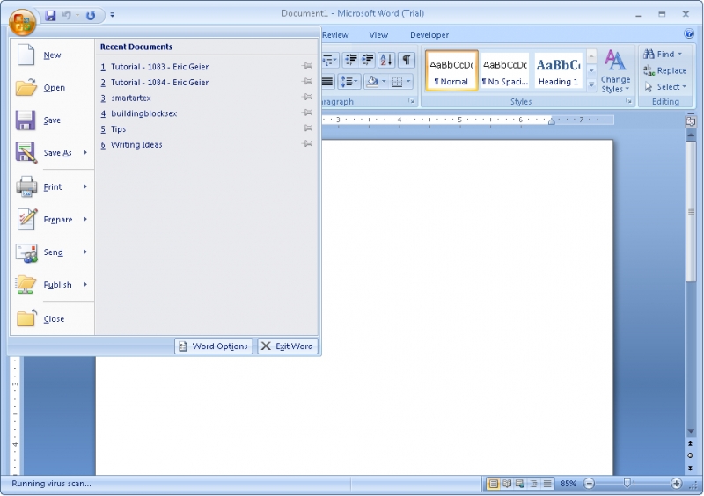Switch to Full Screen Reading view
This screenshot has width=704, height=496.
(507, 484)
